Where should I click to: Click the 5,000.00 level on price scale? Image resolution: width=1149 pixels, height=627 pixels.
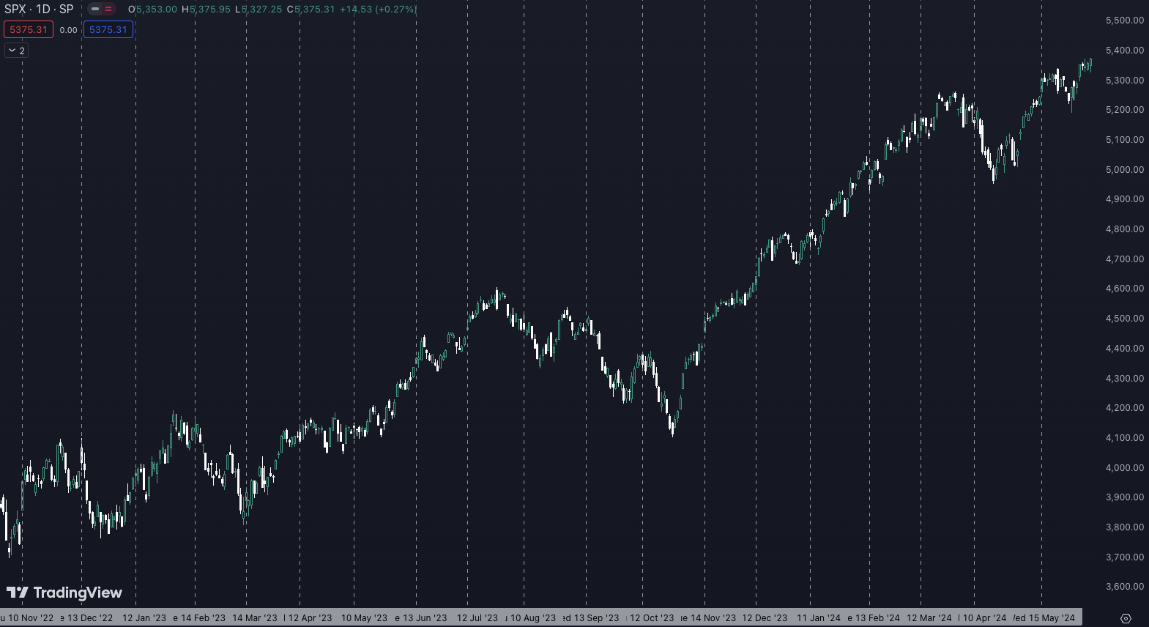tap(1124, 169)
